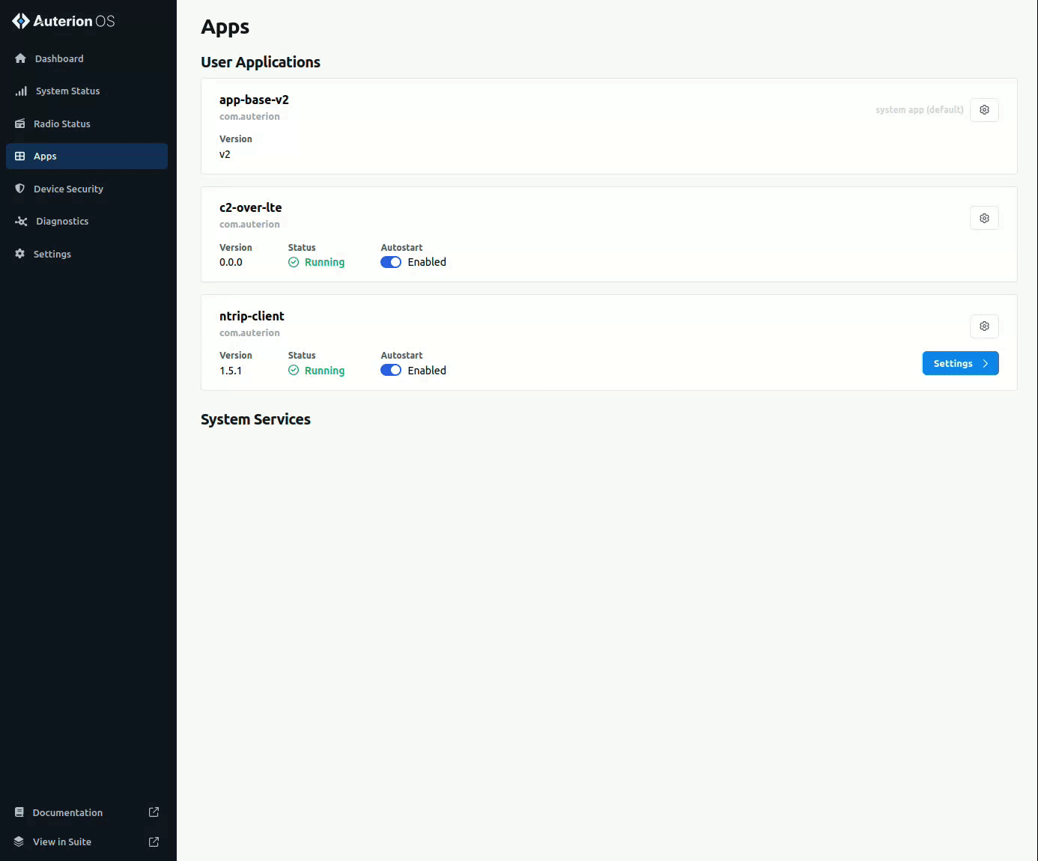Image resolution: width=1038 pixels, height=861 pixels.
Task: Open gear options for c2-over-lte
Action: [x=984, y=219]
